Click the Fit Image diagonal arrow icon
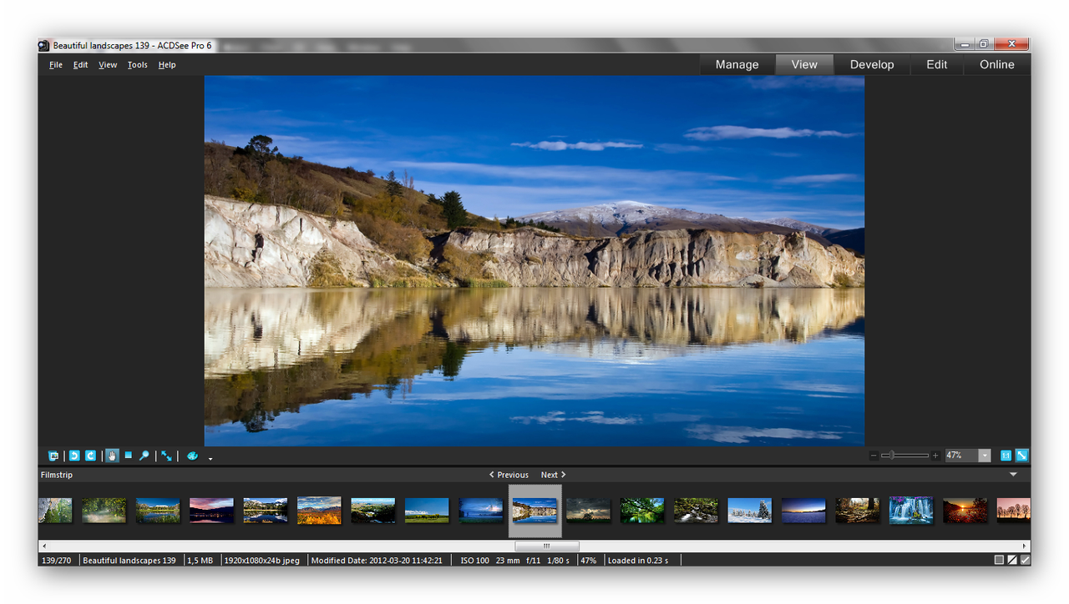 pos(1021,456)
